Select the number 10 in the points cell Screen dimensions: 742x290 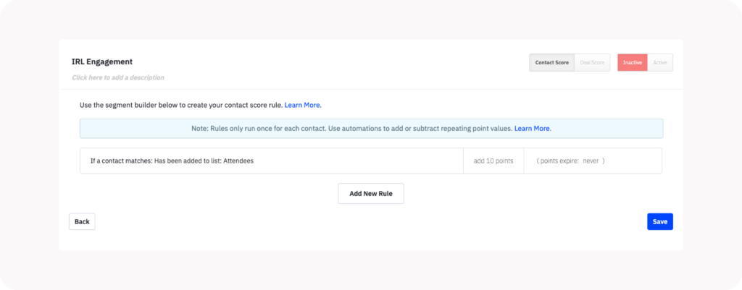[491, 161]
